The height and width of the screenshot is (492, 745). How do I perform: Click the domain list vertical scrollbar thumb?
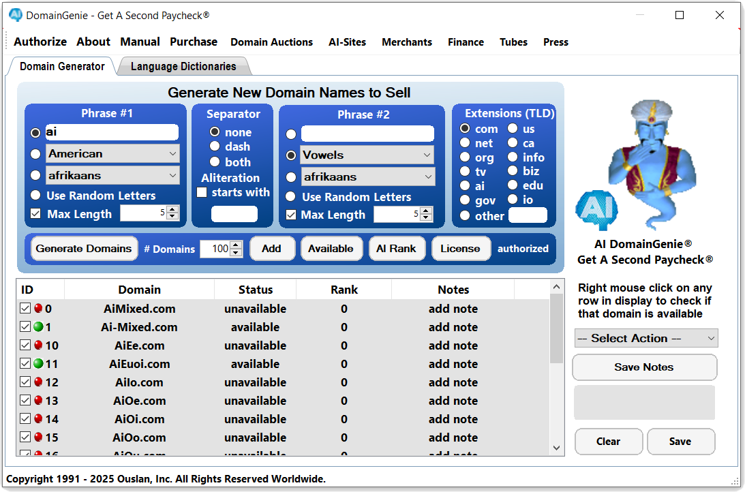coord(556,329)
